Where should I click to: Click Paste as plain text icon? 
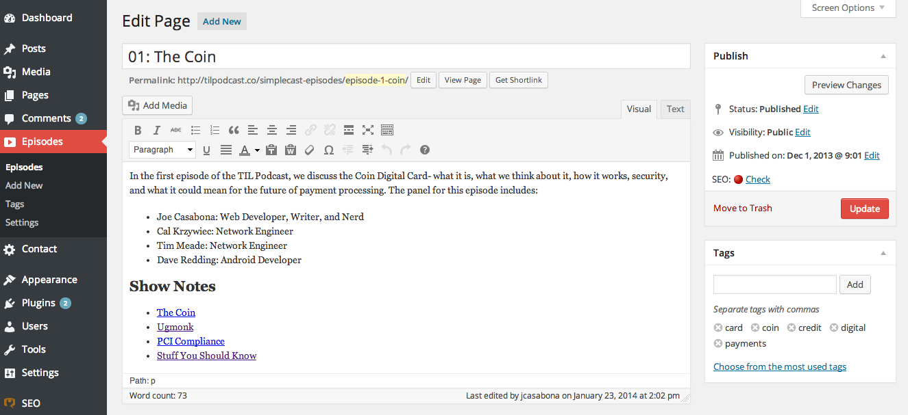click(x=271, y=150)
